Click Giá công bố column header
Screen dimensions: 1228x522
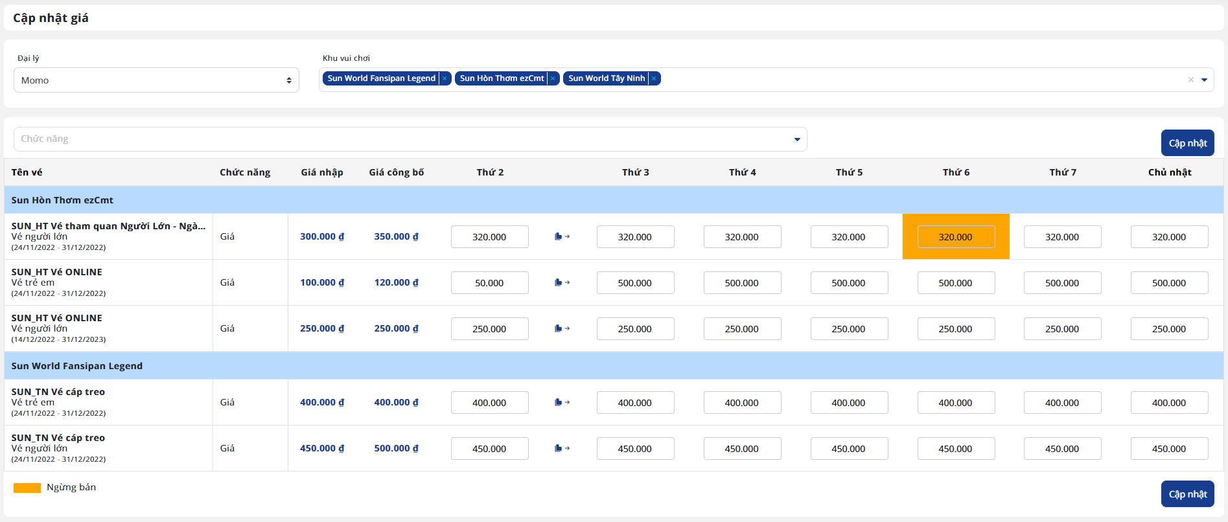coord(397,172)
